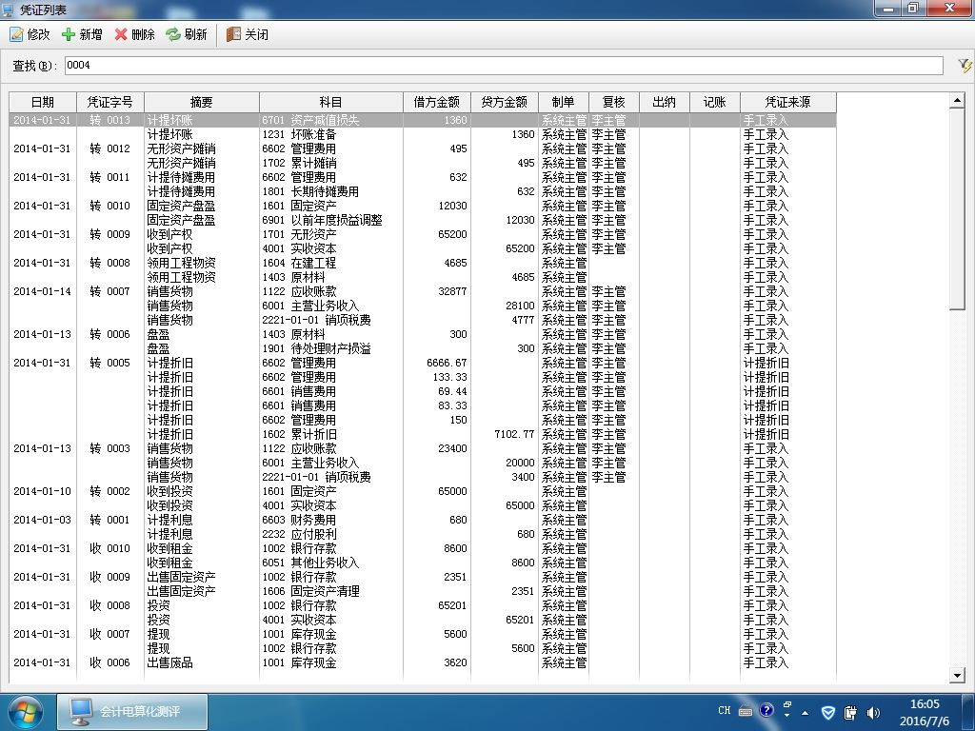Click the CH language indicator
Screen dimensions: 975x731
click(725, 710)
